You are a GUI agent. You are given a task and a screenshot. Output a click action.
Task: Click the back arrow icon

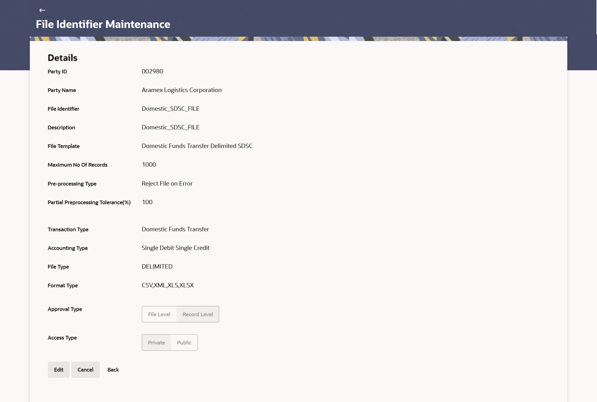(42, 10)
